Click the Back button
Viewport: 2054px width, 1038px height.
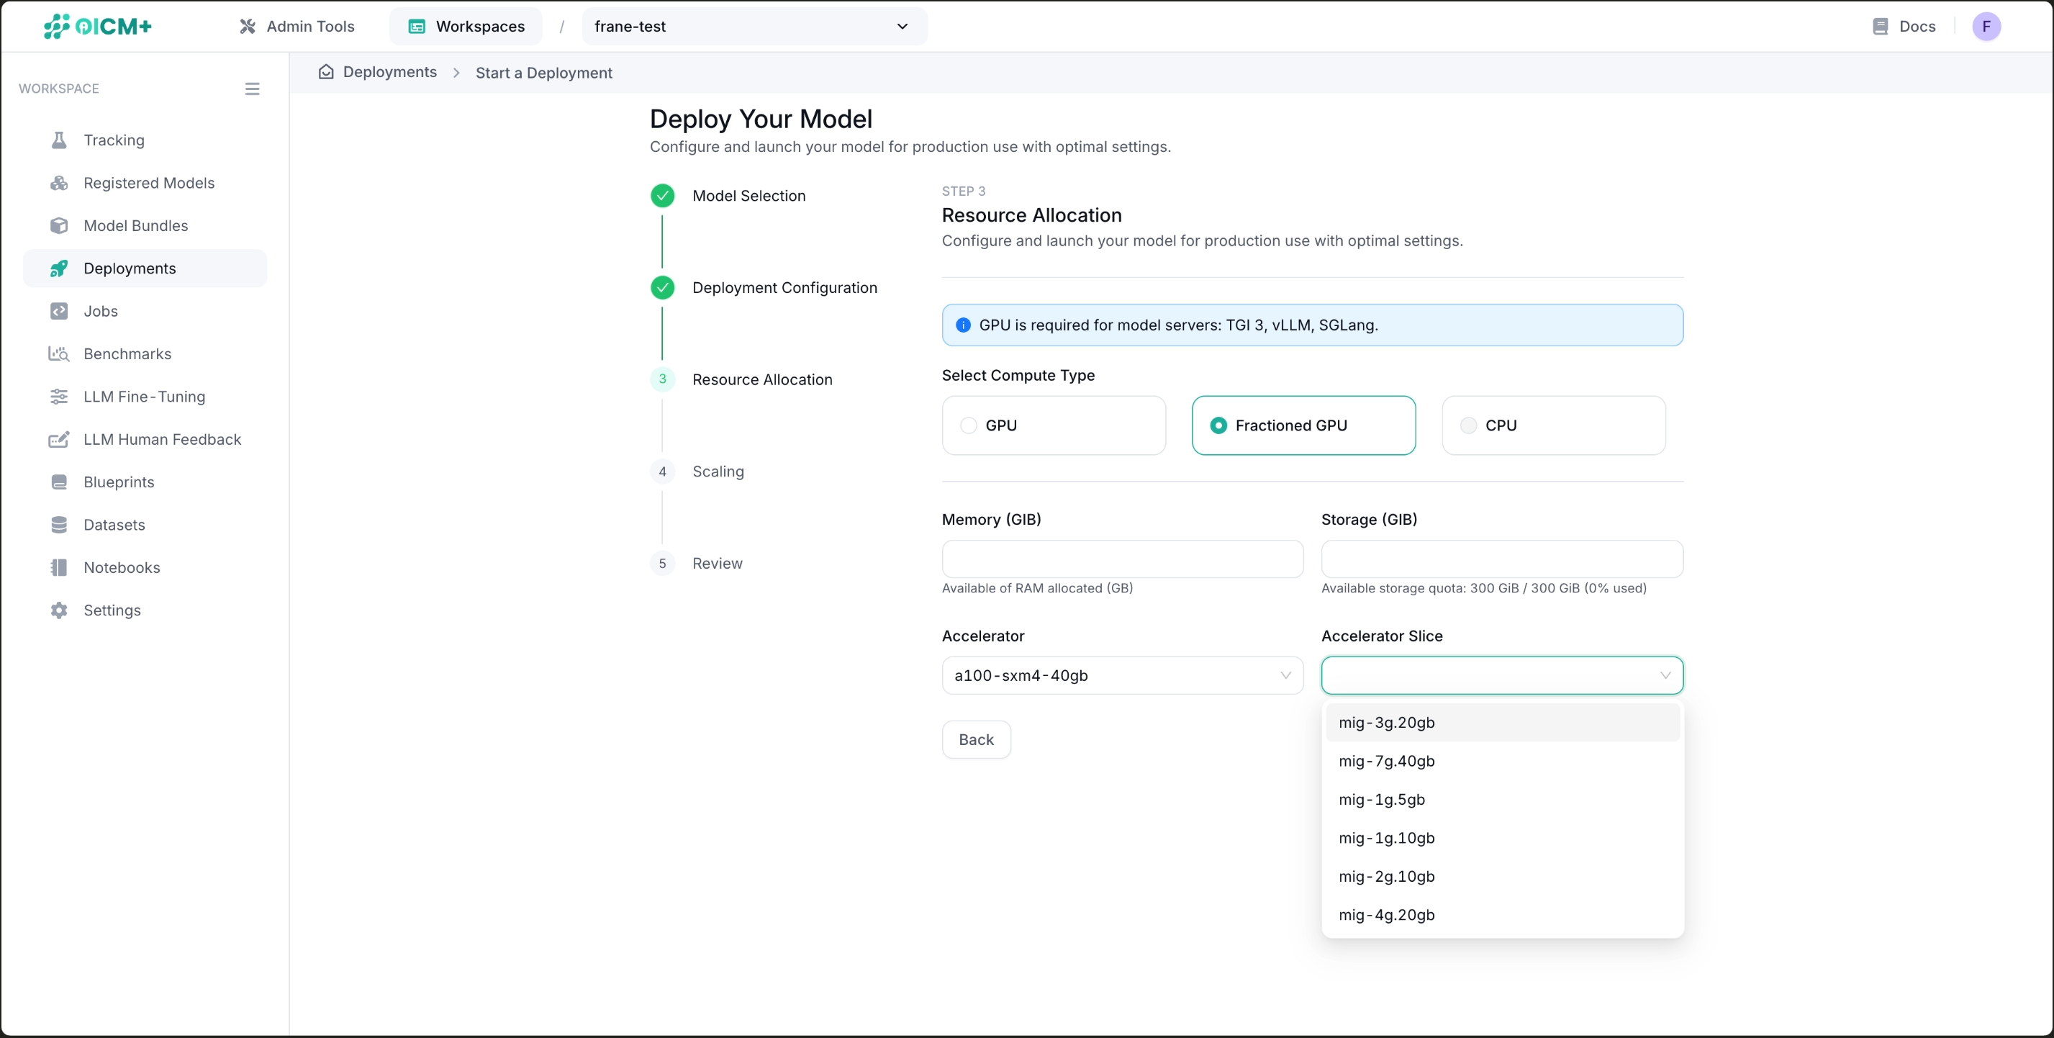975,740
